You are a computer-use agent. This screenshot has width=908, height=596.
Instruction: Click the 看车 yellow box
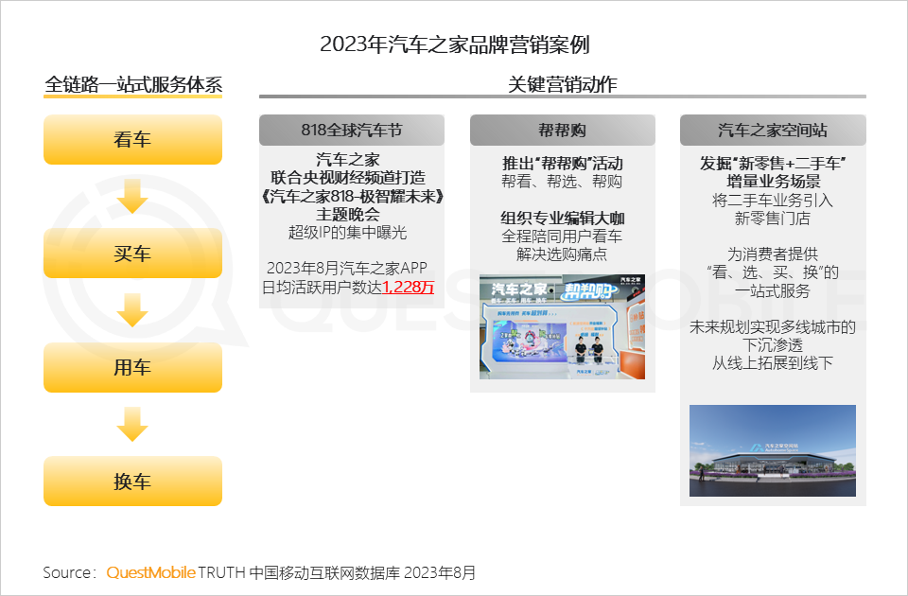tap(132, 140)
